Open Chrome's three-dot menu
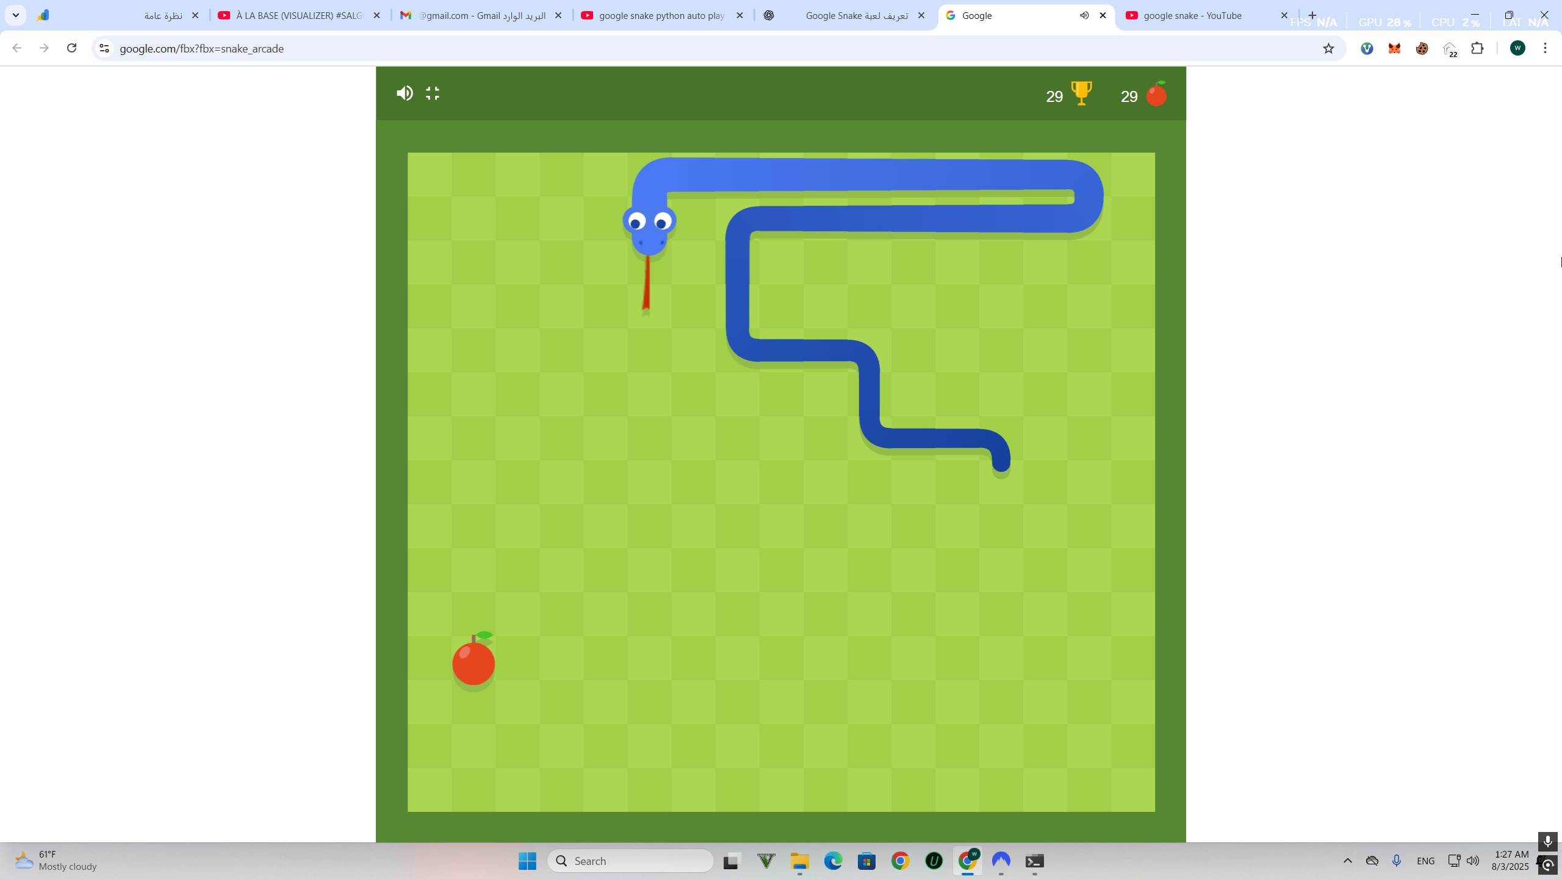The height and width of the screenshot is (879, 1562). 1545,48
